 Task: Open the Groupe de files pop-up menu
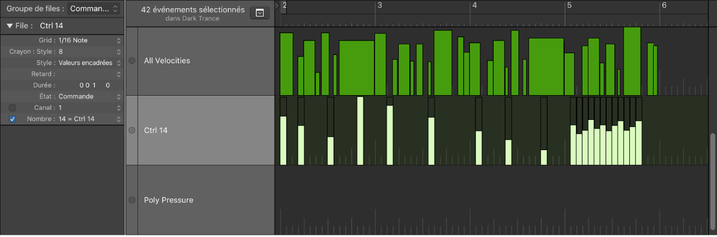click(94, 8)
